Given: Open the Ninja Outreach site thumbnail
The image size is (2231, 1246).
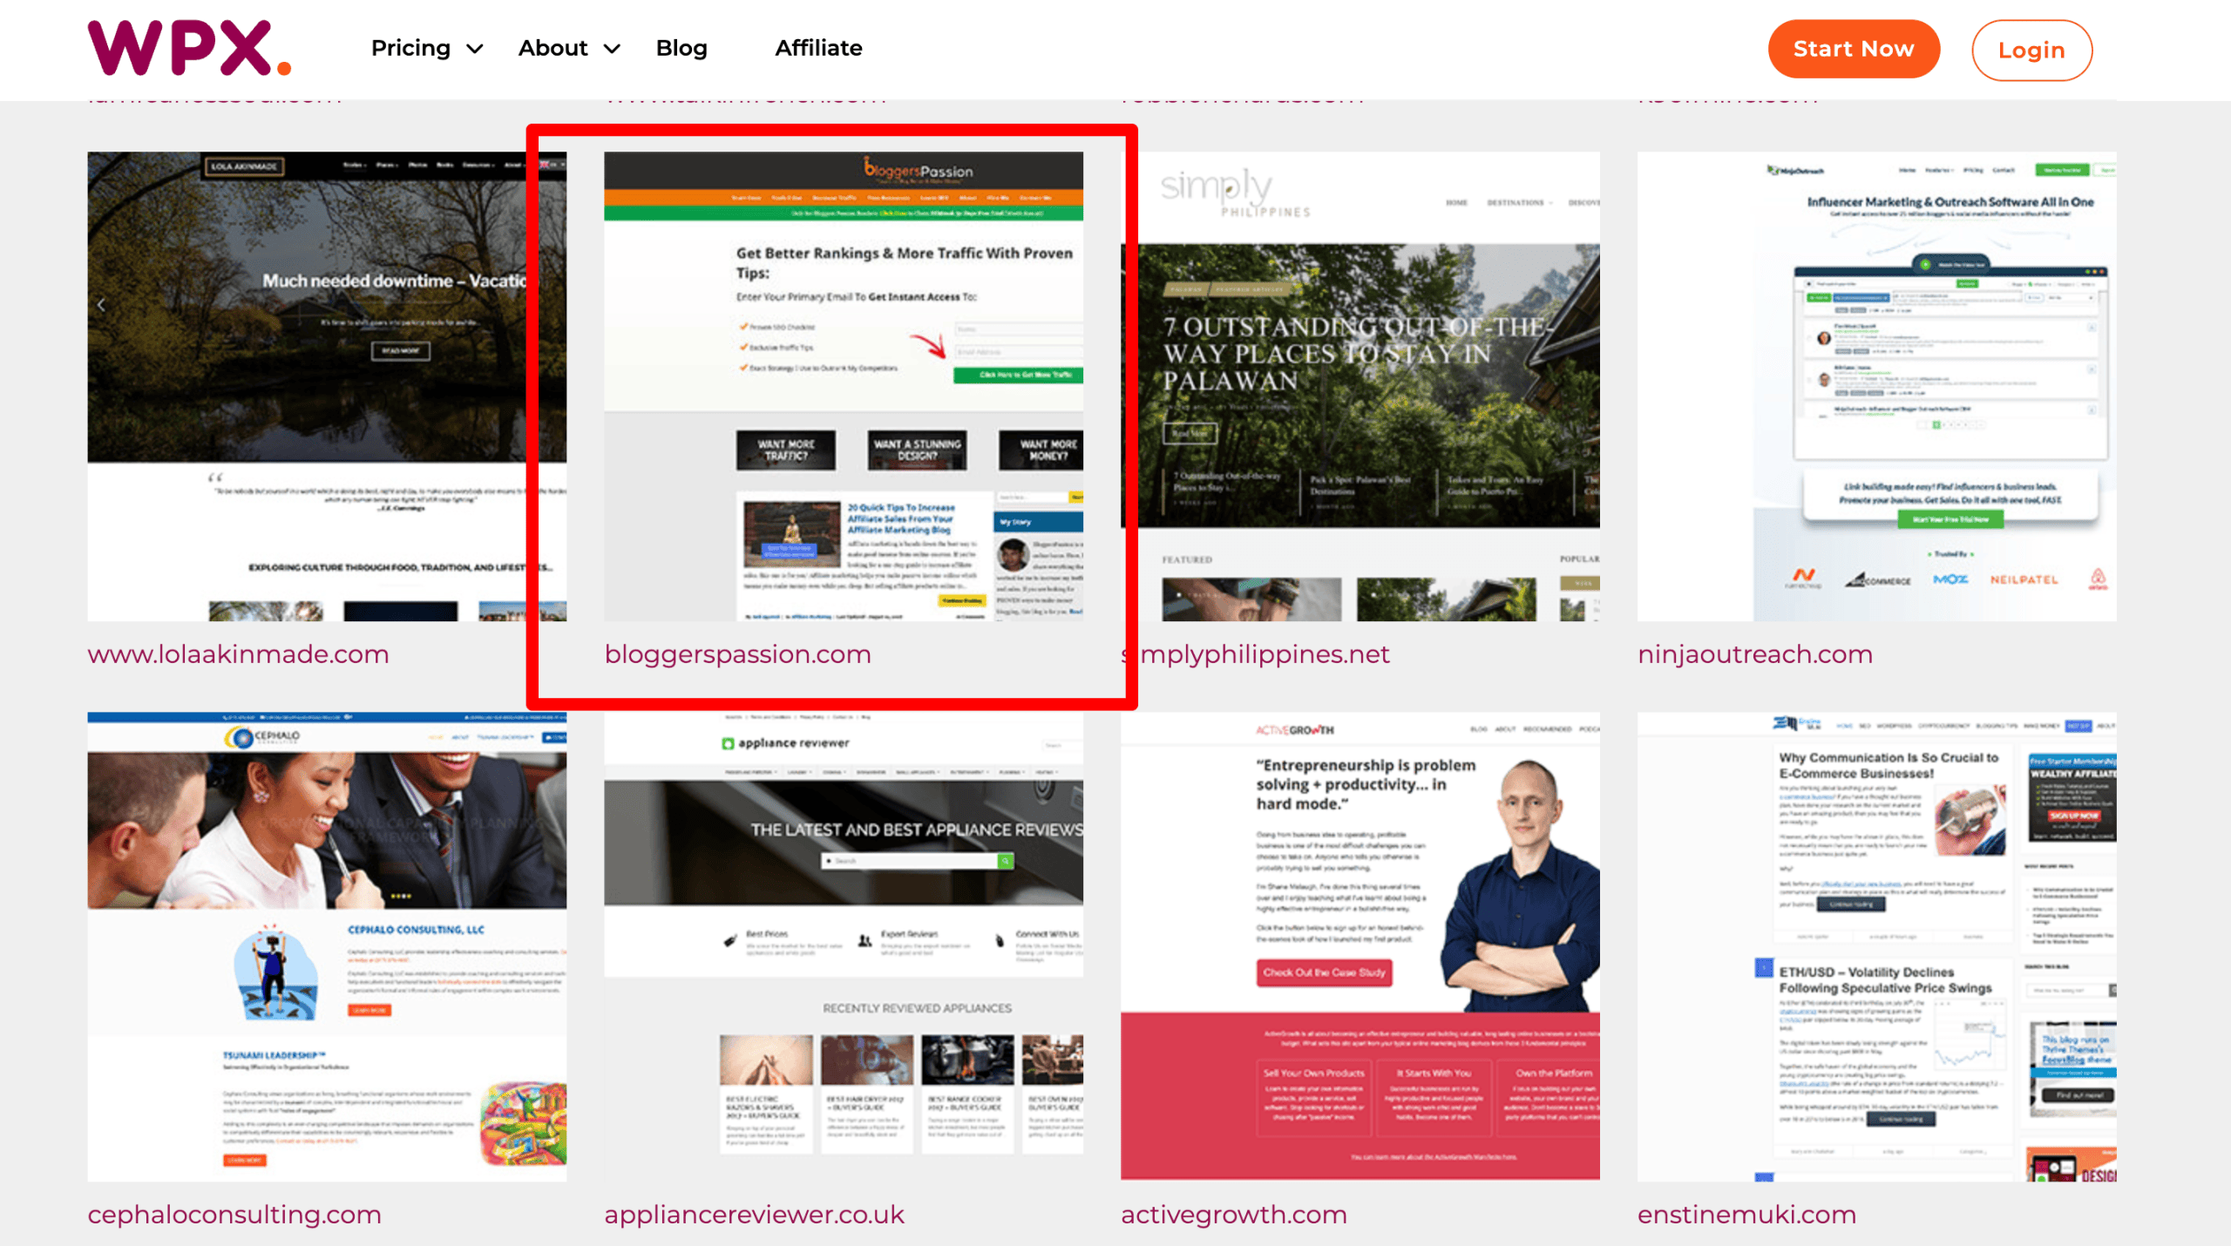Looking at the screenshot, I should click(x=1875, y=386).
